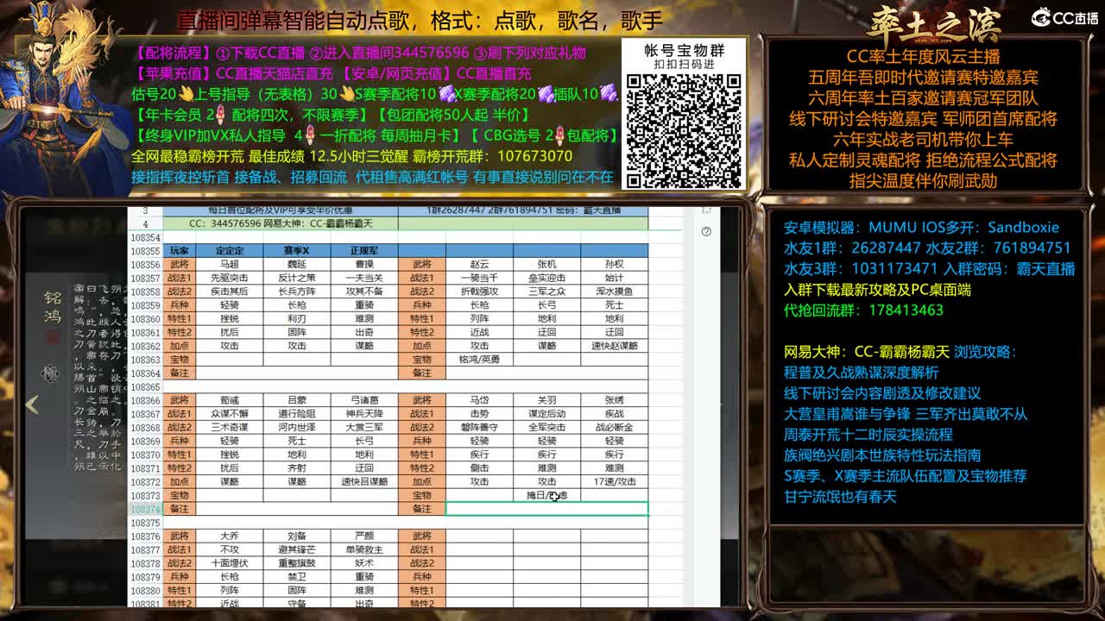This screenshot has height=621, width=1105.
Task: Click the 定定定 header cell
Action: [x=230, y=251]
